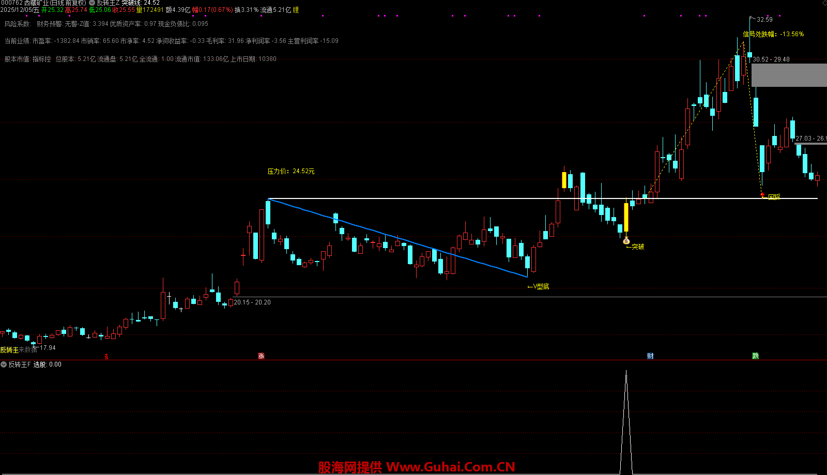Select the blue descending trendline

coord(398,238)
